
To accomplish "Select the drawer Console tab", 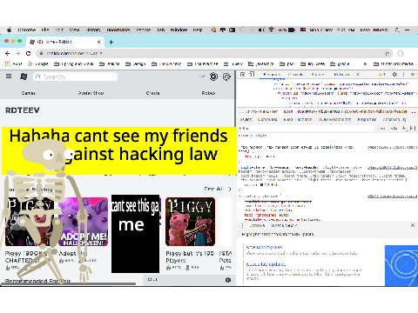I will tap(257, 225).
